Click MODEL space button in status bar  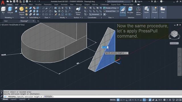pyautogui.click(x=113, y=100)
